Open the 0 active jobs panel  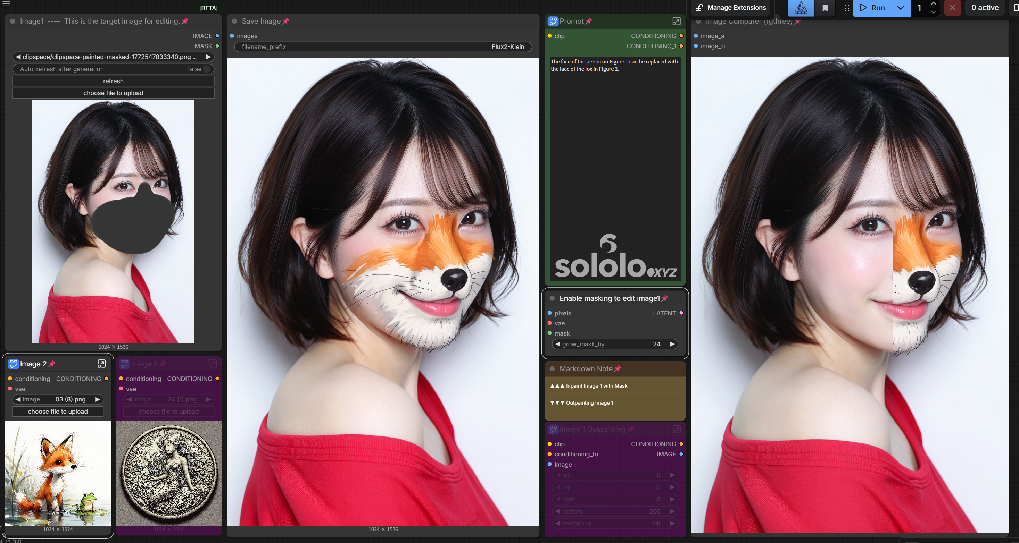[985, 8]
